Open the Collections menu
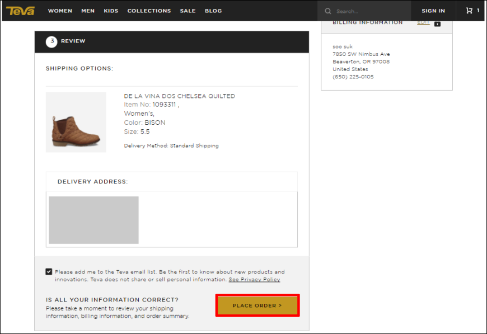 pyautogui.click(x=149, y=11)
